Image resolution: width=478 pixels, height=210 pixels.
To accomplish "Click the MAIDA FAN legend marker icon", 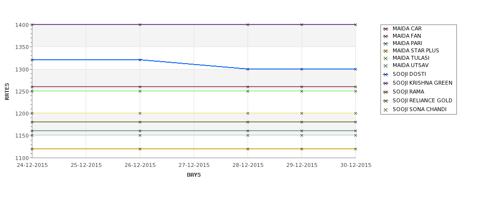I will click(x=386, y=36).
